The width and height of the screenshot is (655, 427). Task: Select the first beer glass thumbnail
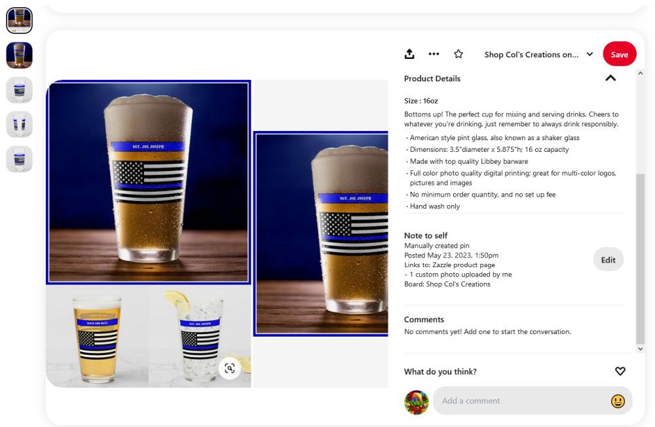click(19, 20)
